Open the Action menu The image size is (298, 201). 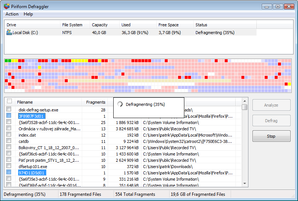12,14
